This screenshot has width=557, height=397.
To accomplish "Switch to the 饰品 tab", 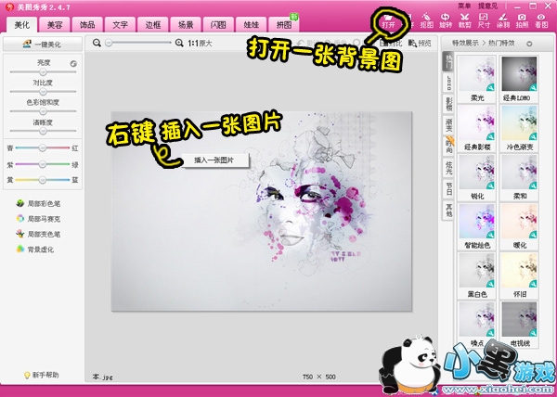I will [87, 24].
